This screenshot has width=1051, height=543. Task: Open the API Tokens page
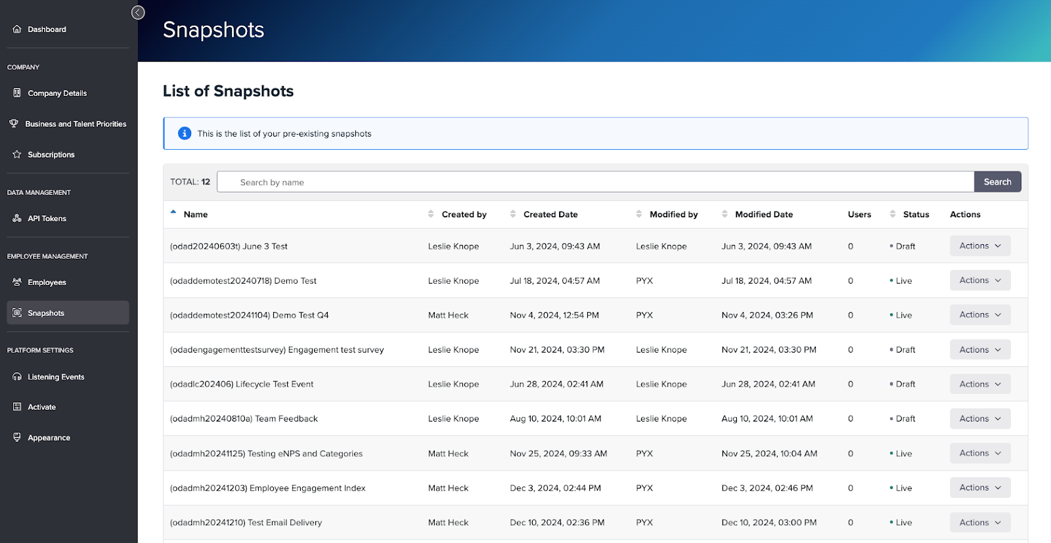click(47, 218)
